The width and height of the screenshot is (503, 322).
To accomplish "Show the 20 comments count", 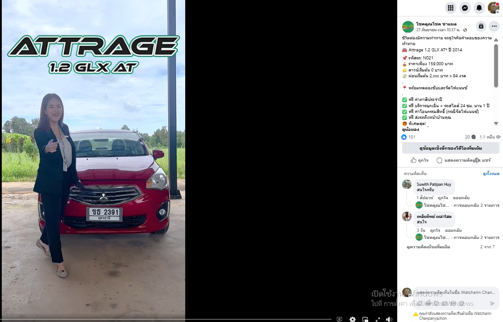I will pyautogui.click(x=470, y=137).
